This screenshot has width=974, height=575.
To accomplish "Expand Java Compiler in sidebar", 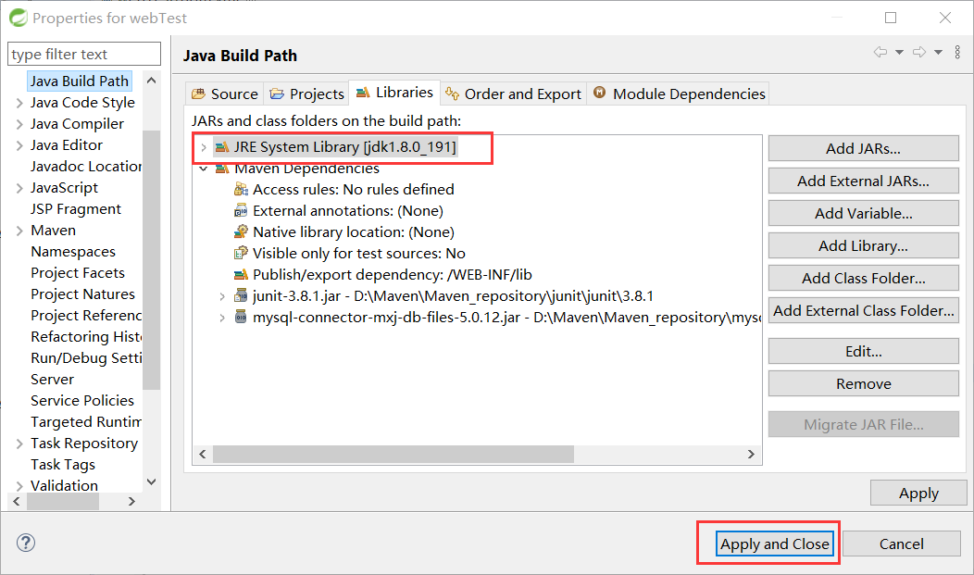I will pyautogui.click(x=19, y=124).
